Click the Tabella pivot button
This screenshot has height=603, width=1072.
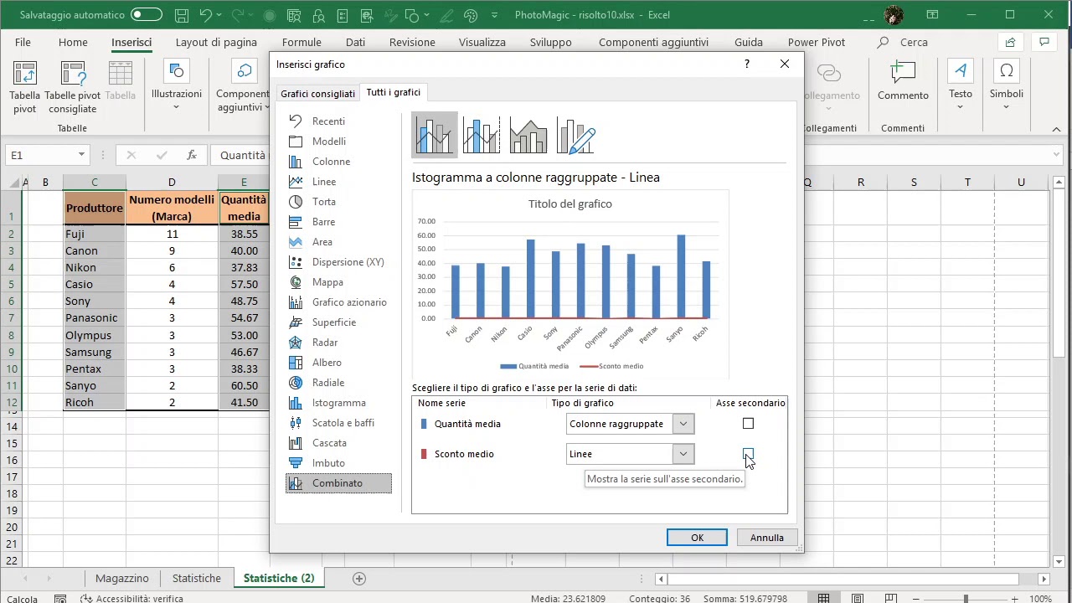24,87
